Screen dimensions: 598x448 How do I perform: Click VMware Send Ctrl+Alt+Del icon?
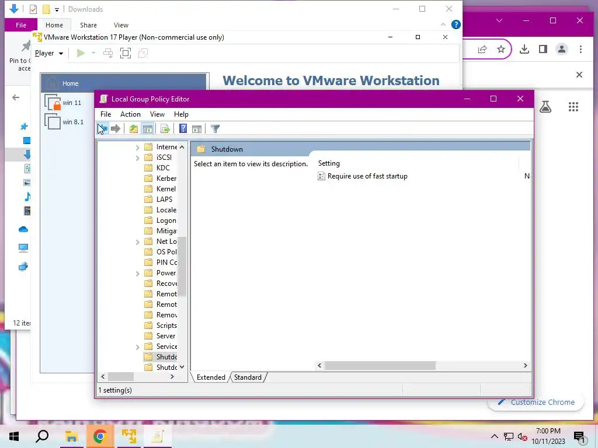[108, 53]
